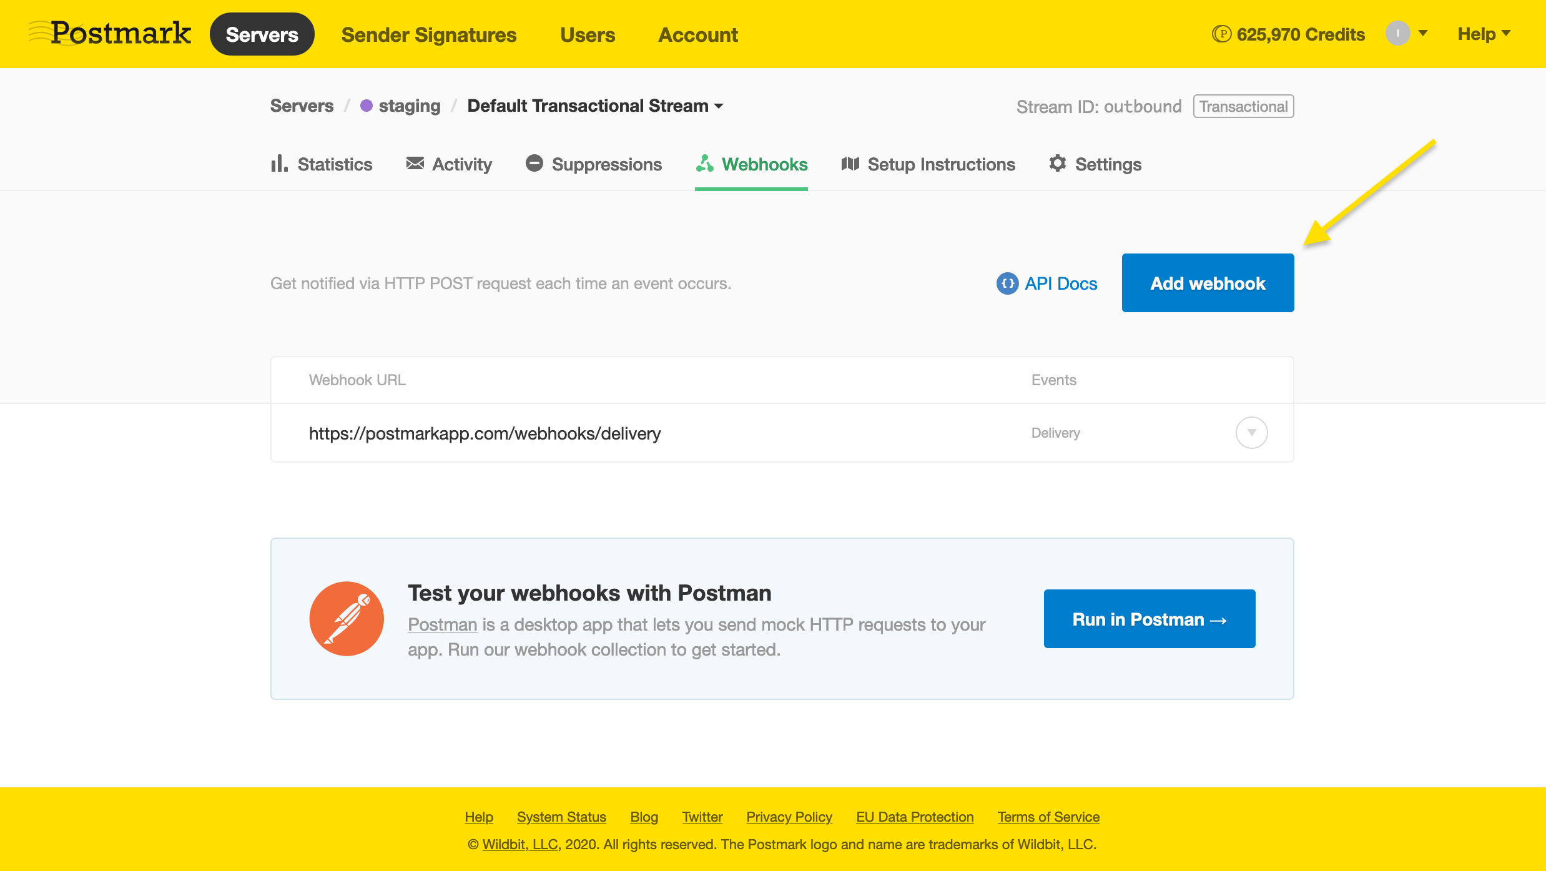Screen dimensions: 1546x871
Task: Open the Users page
Action: (588, 34)
